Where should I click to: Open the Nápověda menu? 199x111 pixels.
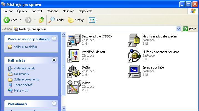(x=85, y=11)
